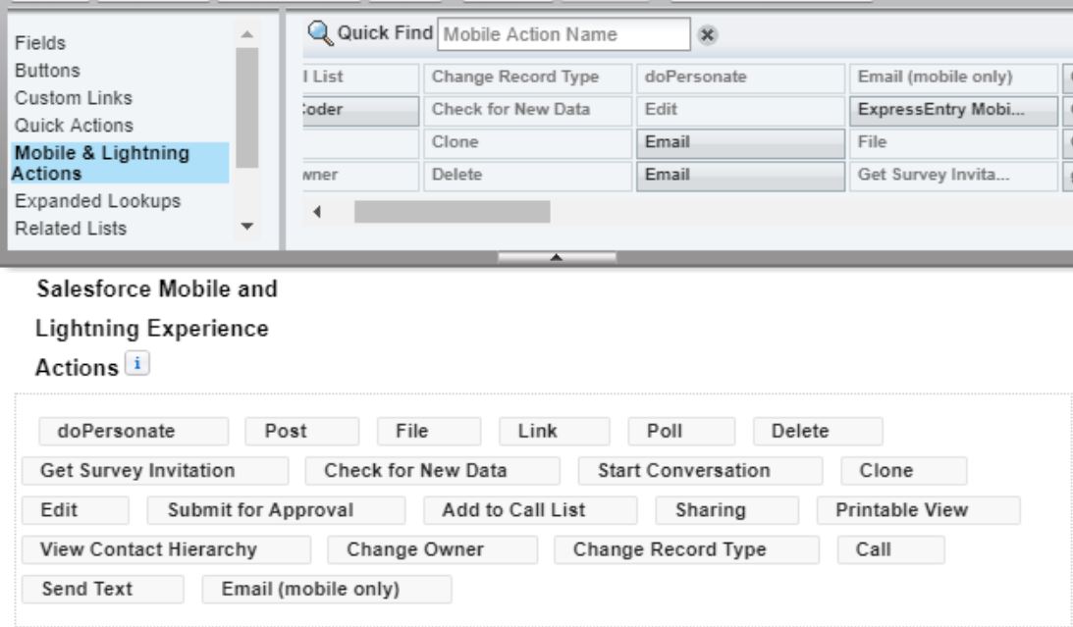The height and width of the screenshot is (627, 1073).
Task: Click the down arrow of the category list scrollbar
Action: tap(247, 227)
